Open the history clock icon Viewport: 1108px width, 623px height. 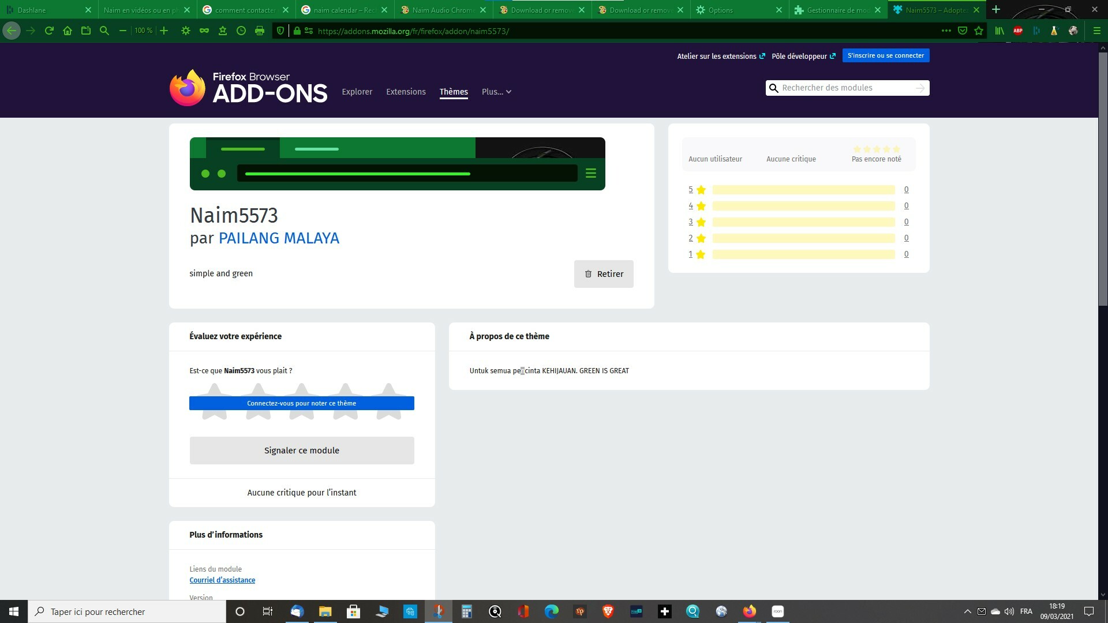coord(241,31)
